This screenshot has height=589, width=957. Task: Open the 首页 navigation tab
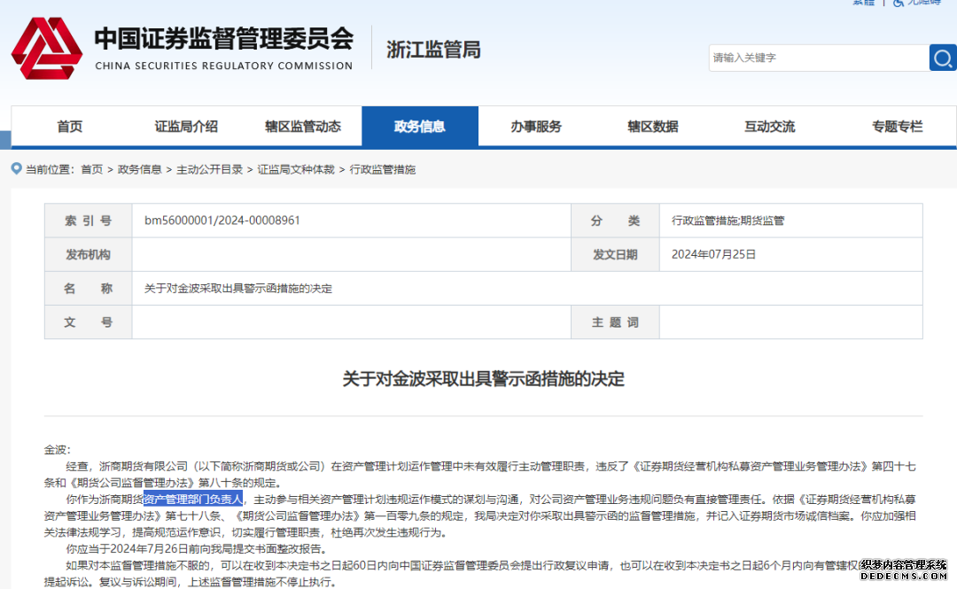[70, 127]
